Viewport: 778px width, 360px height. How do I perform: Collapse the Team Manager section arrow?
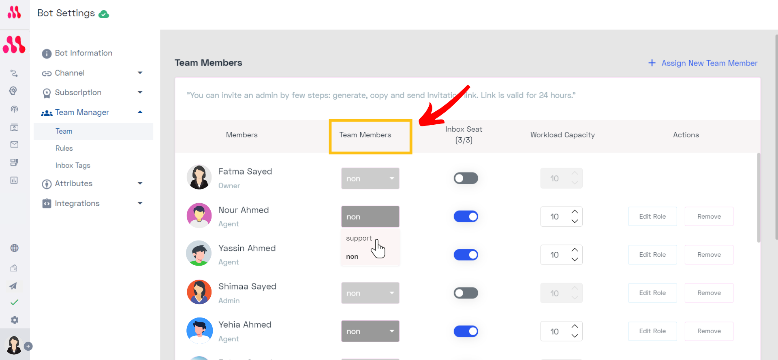140,112
